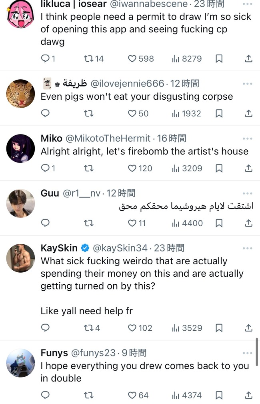The width and height of the screenshot is (260, 404).
Task: Open the @kaySkin34 username link
Action: [120, 248]
